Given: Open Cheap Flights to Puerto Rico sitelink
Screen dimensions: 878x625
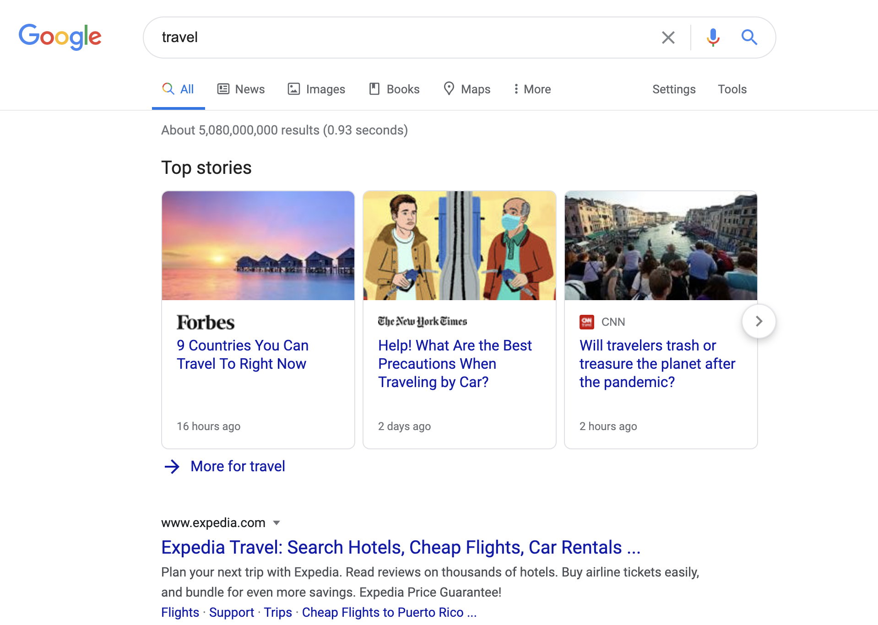Looking at the screenshot, I should 389,613.
